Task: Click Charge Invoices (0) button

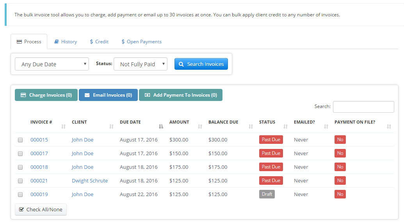Action: [x=46, y=95]
